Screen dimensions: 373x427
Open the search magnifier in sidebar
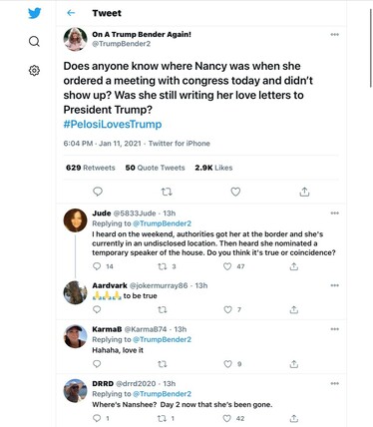[34, 42]
